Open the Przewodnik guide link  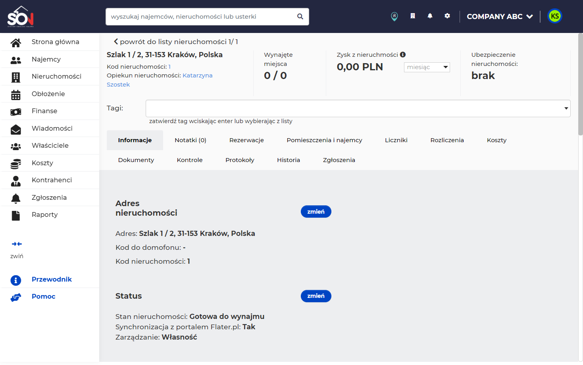[52, 279]
